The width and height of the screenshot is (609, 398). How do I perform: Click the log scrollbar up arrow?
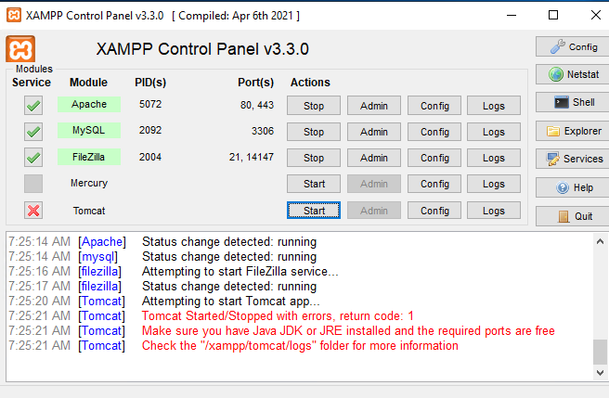600,241
